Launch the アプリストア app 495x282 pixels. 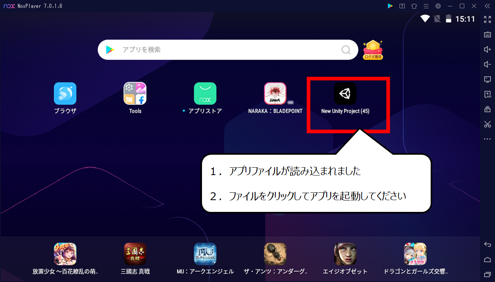(x=205, y=94)
